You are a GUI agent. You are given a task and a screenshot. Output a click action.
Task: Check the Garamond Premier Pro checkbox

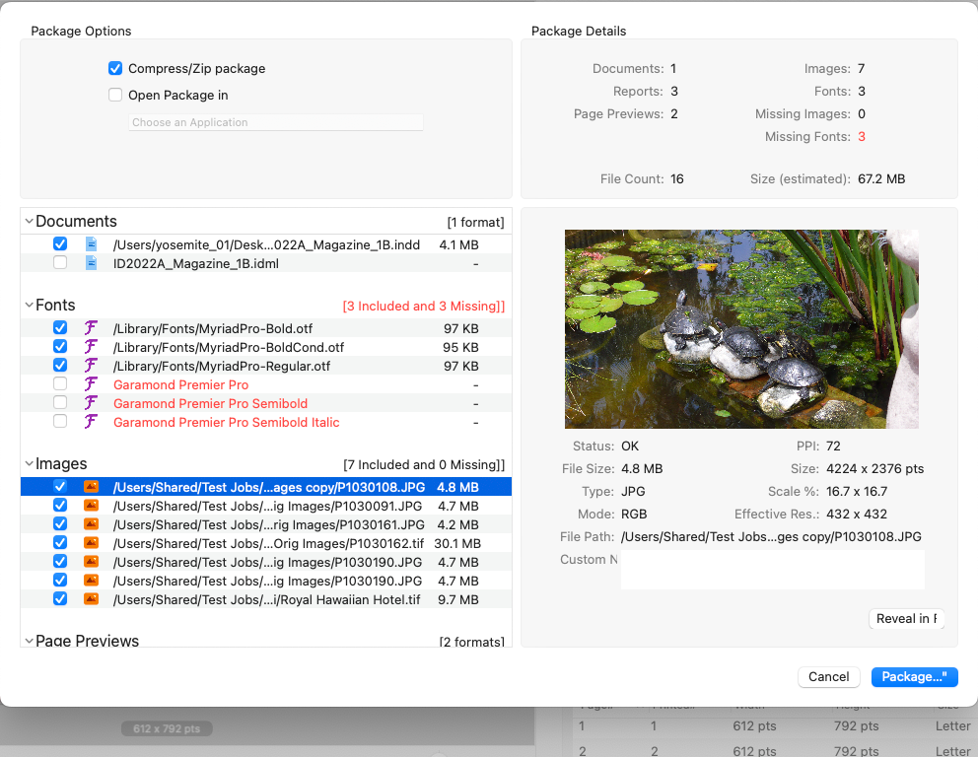coord(60,383)
